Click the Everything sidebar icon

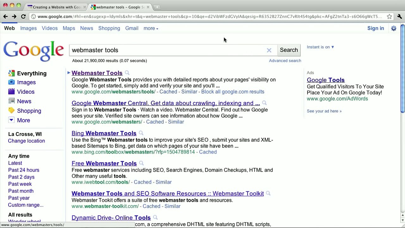[11, 73]
